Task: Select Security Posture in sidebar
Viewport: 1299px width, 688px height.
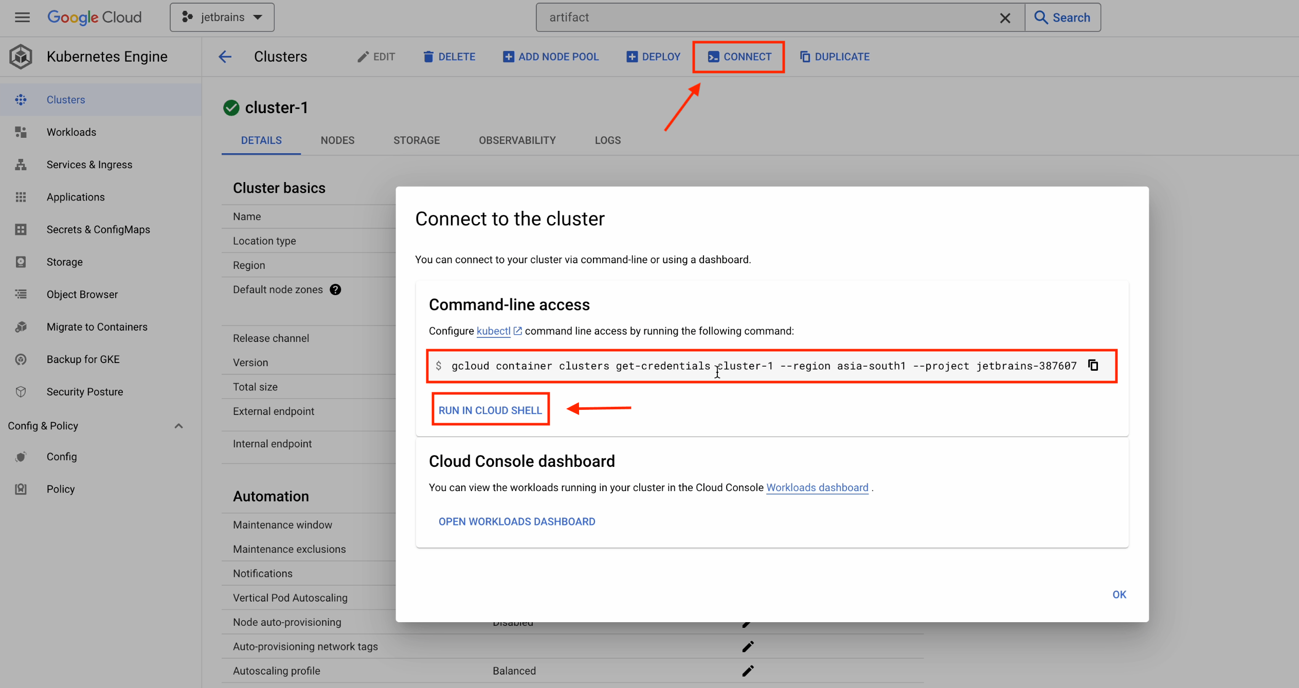Action: (x=85, y=392)
